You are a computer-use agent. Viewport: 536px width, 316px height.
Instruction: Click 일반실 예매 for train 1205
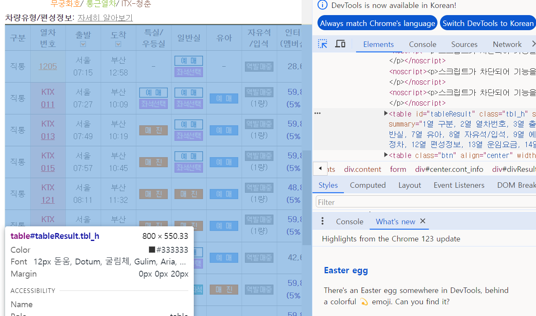(x=189, y=61)
